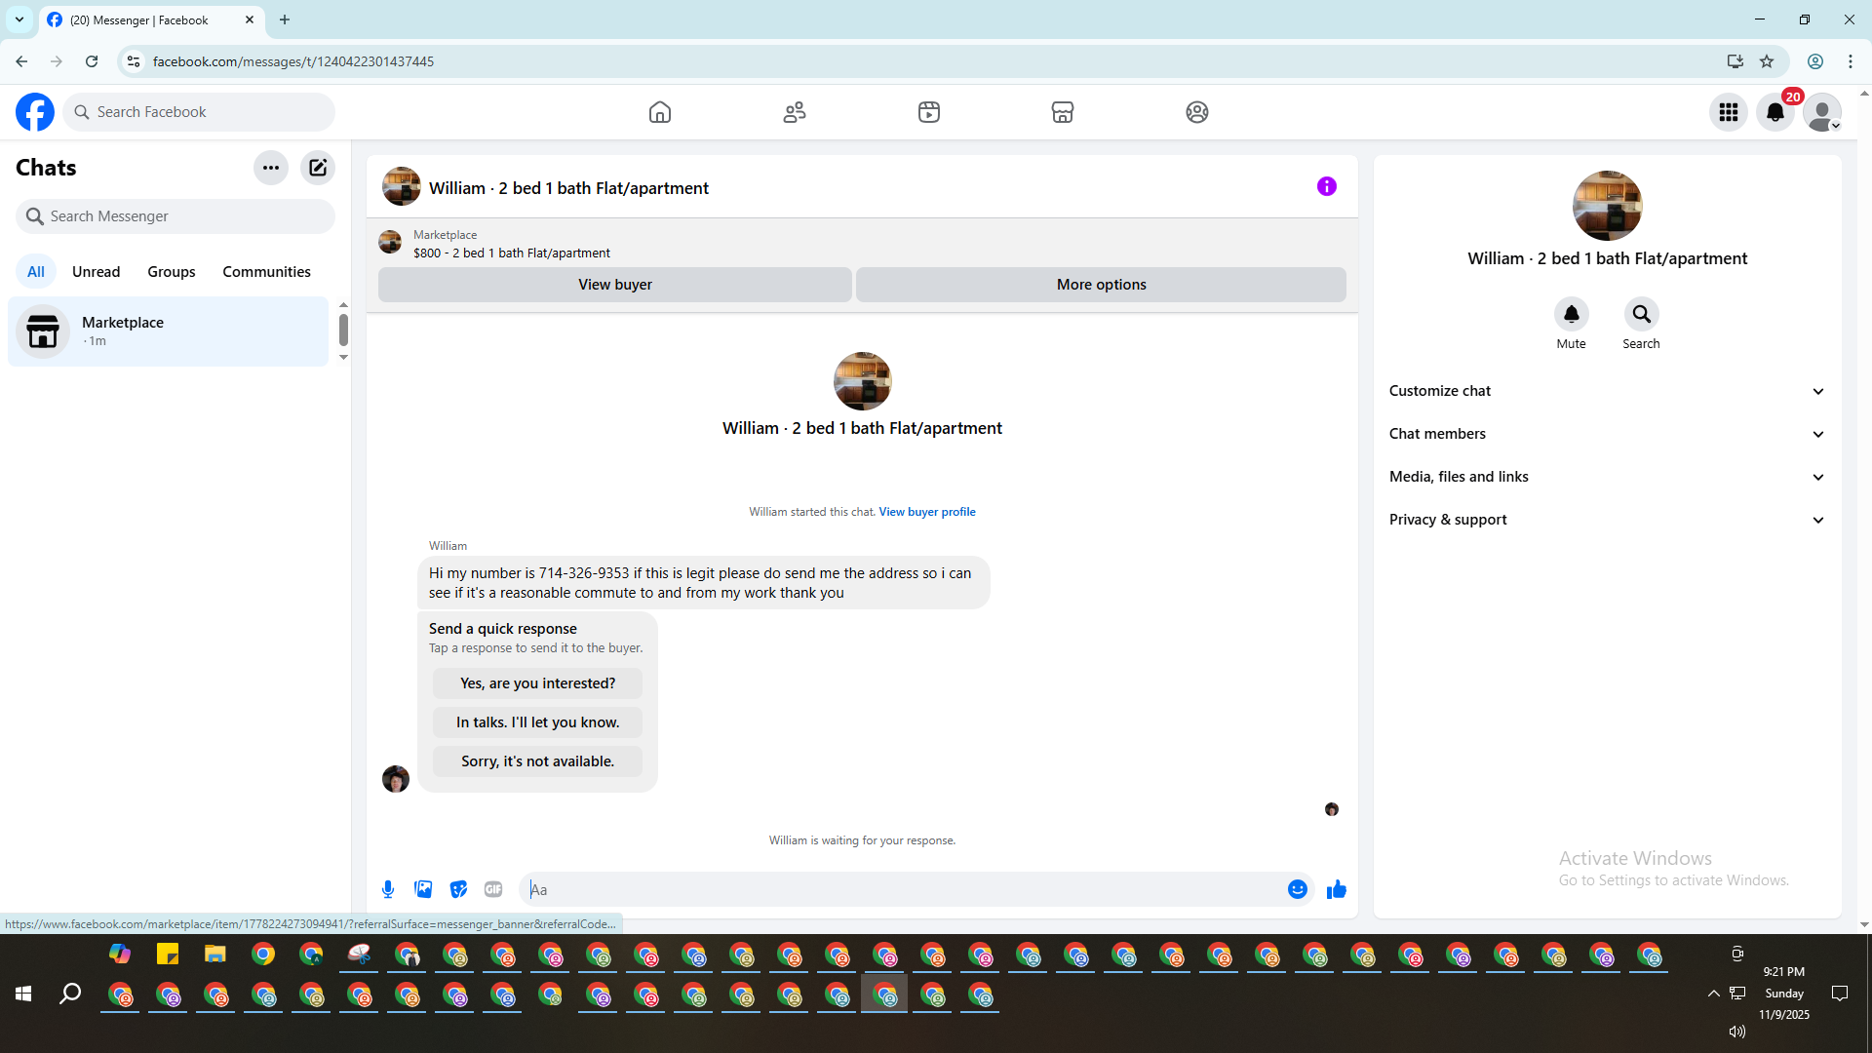Click the View buyer button
This screenshot has width=1872, height=1053.
pos(615,285)
